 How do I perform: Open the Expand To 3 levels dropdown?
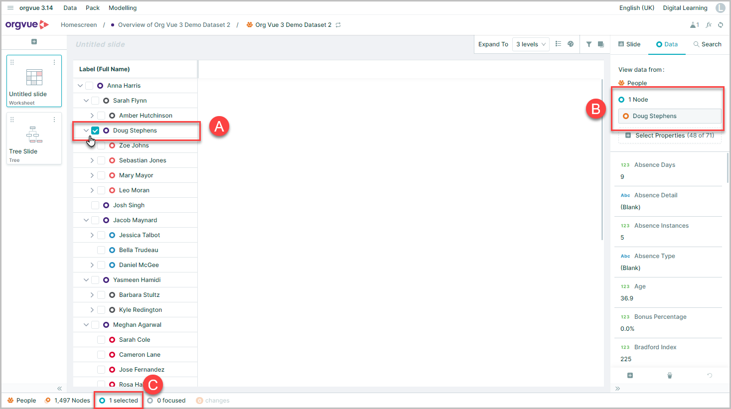[531, 44]
